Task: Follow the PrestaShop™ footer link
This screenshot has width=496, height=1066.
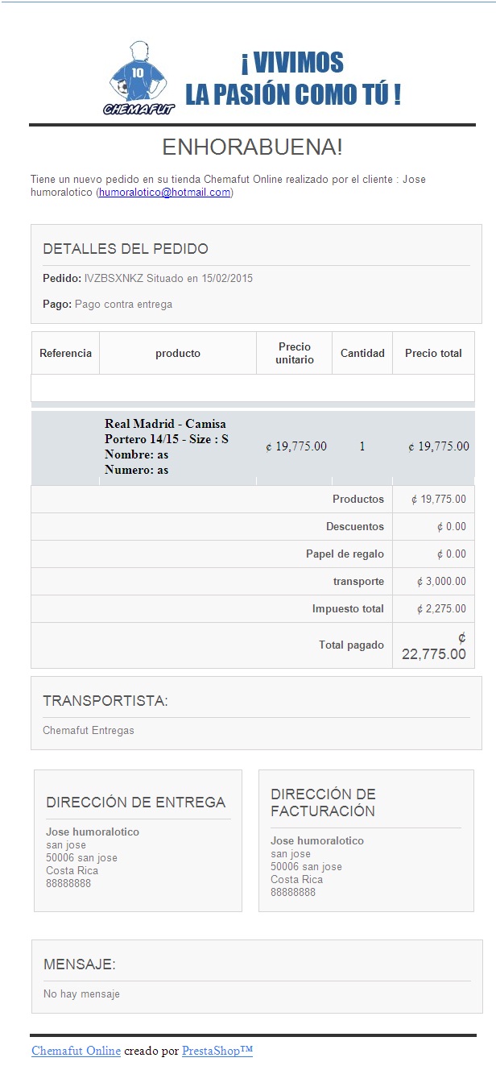Action: pyautogui.click(x=217, y=1051)
